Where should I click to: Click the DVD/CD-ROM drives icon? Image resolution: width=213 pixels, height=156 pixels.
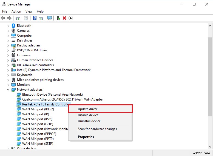tap(13, 50)
